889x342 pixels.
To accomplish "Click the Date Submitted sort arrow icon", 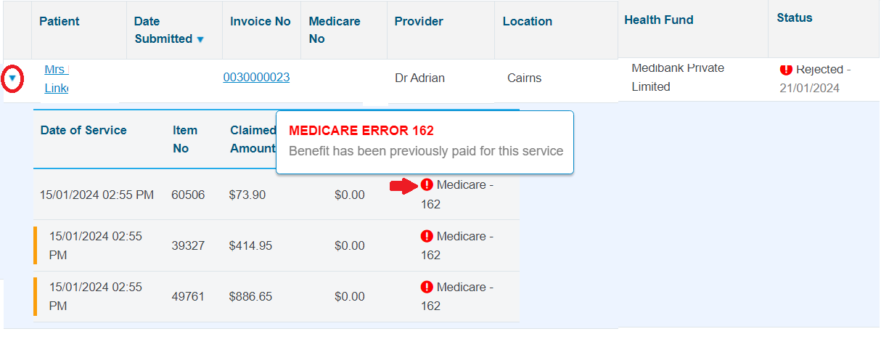I will pyautogui.click(x=200, y=39).
